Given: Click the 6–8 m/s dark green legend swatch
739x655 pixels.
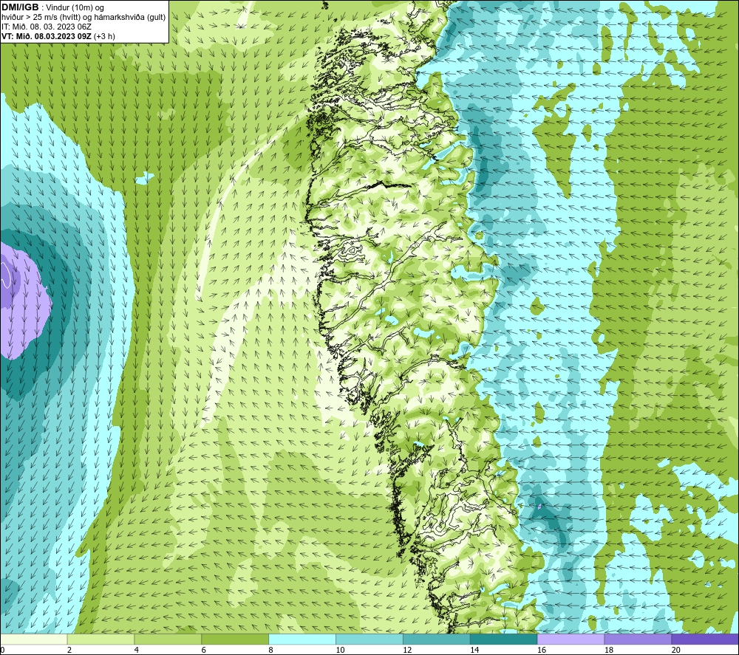Looking at the screenshot, I should (x=235, y=639).
